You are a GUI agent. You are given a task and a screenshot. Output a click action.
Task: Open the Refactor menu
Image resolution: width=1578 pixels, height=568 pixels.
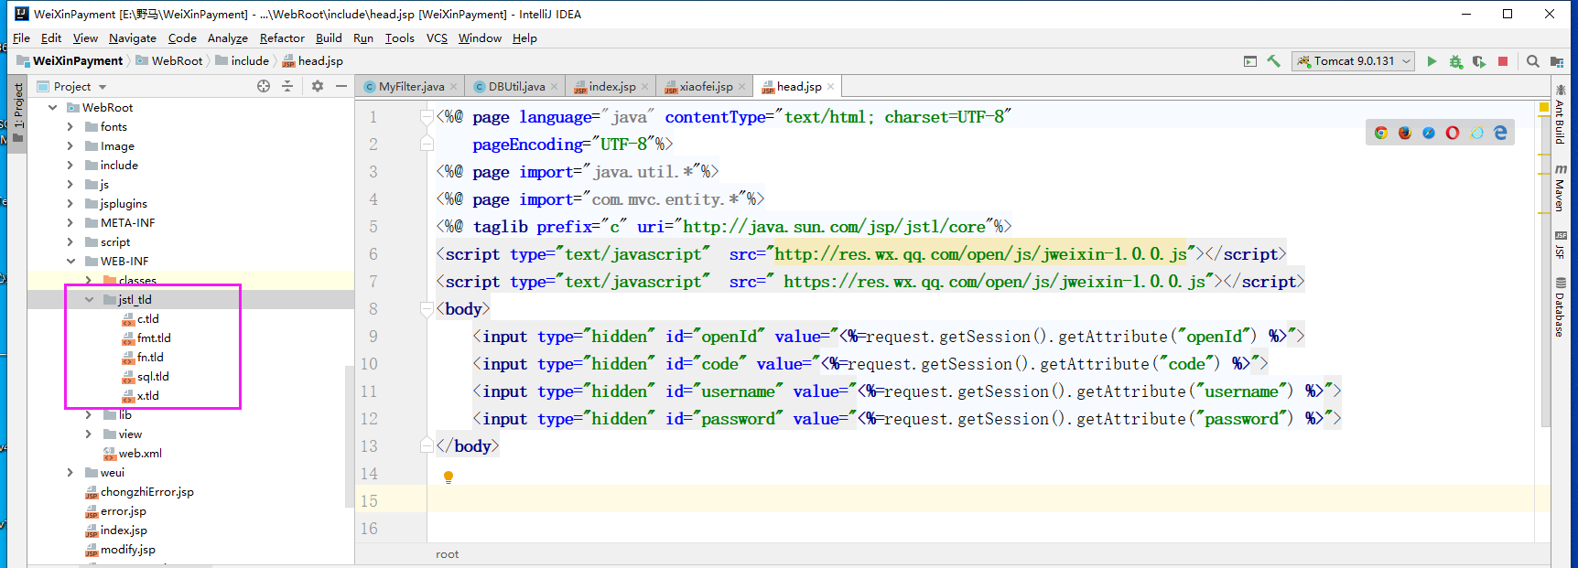282,38
